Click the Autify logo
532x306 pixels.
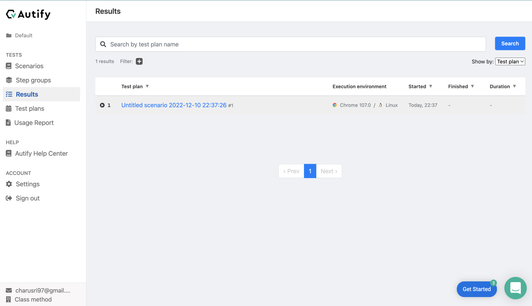click(28, 14)
